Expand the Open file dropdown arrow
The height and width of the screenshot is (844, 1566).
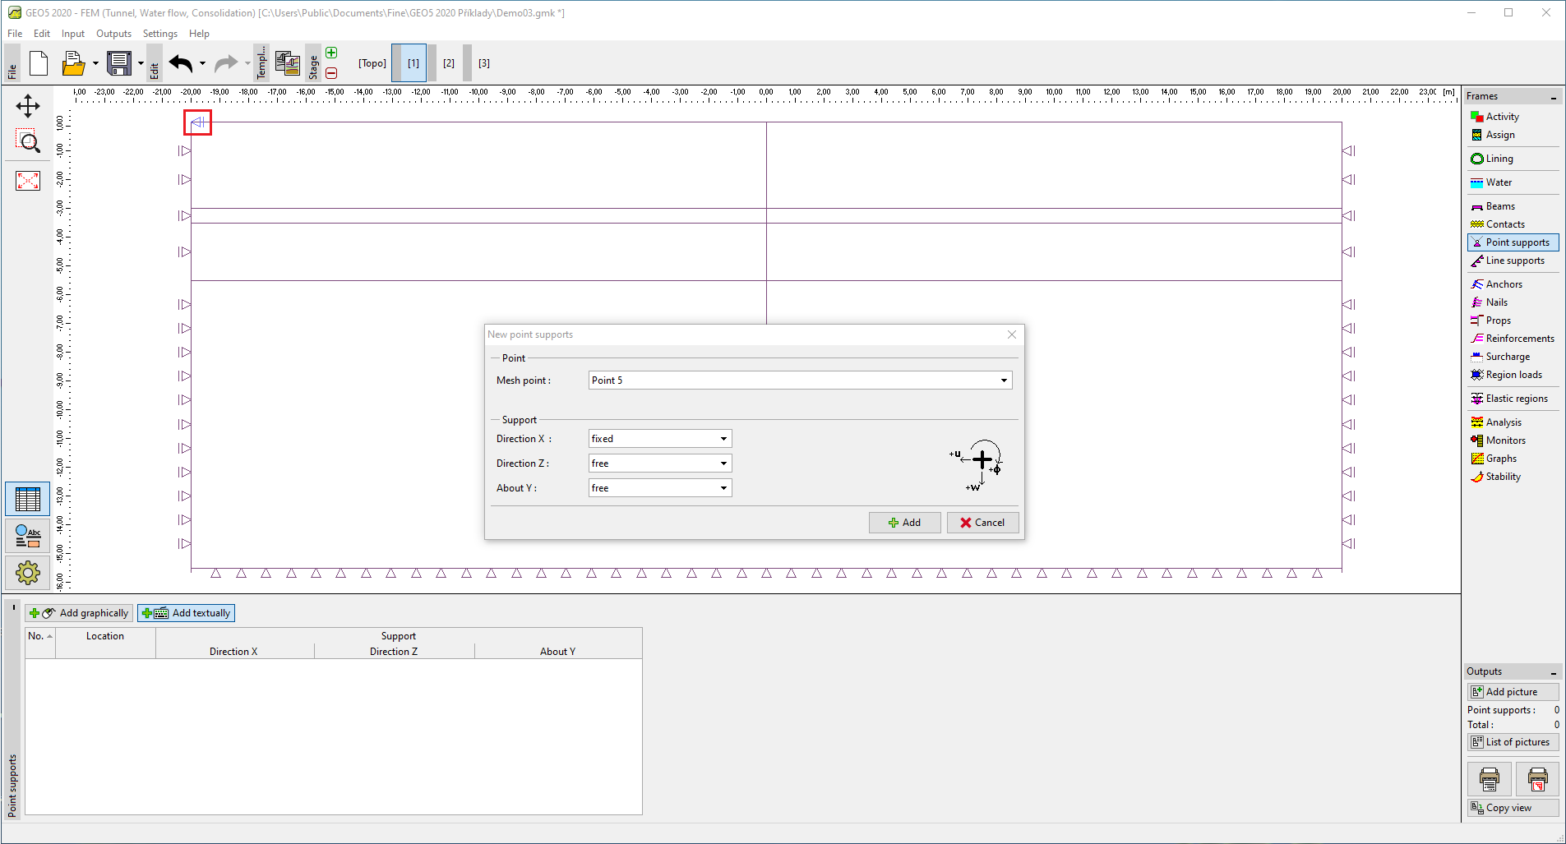click(95, 63)
